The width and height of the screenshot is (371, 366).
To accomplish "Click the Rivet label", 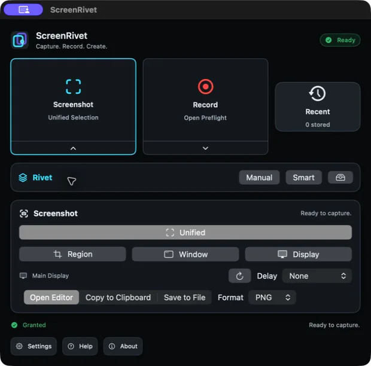I will click(x=42, y=178).
